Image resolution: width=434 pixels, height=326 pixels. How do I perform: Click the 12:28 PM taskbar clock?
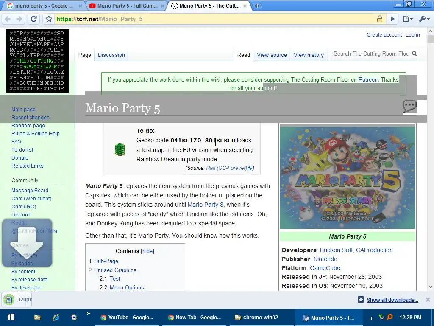(x=410, y=318)
